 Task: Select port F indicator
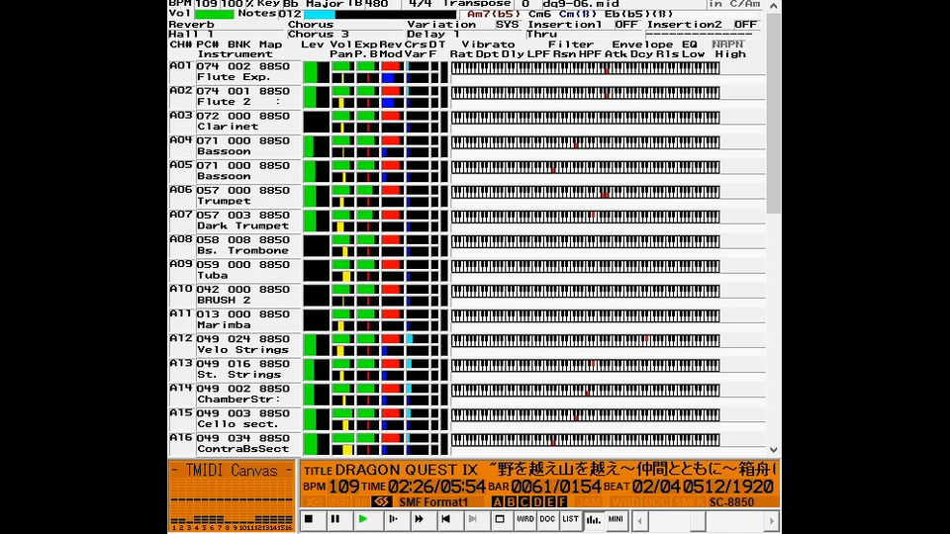562,501
